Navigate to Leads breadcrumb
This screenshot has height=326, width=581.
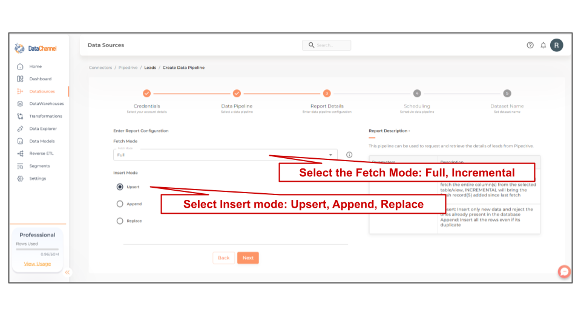click(150, 68)
